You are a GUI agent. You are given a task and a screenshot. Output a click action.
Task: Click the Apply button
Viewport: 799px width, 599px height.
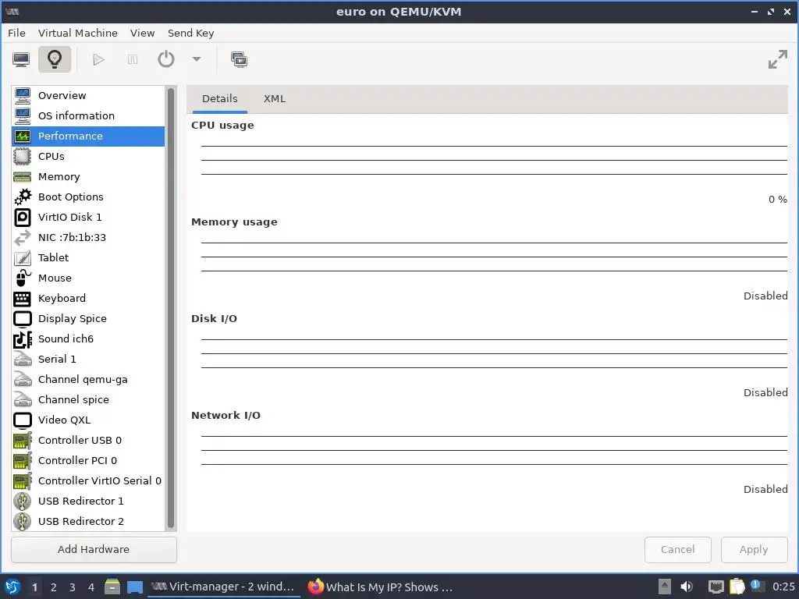pos(755,550)
